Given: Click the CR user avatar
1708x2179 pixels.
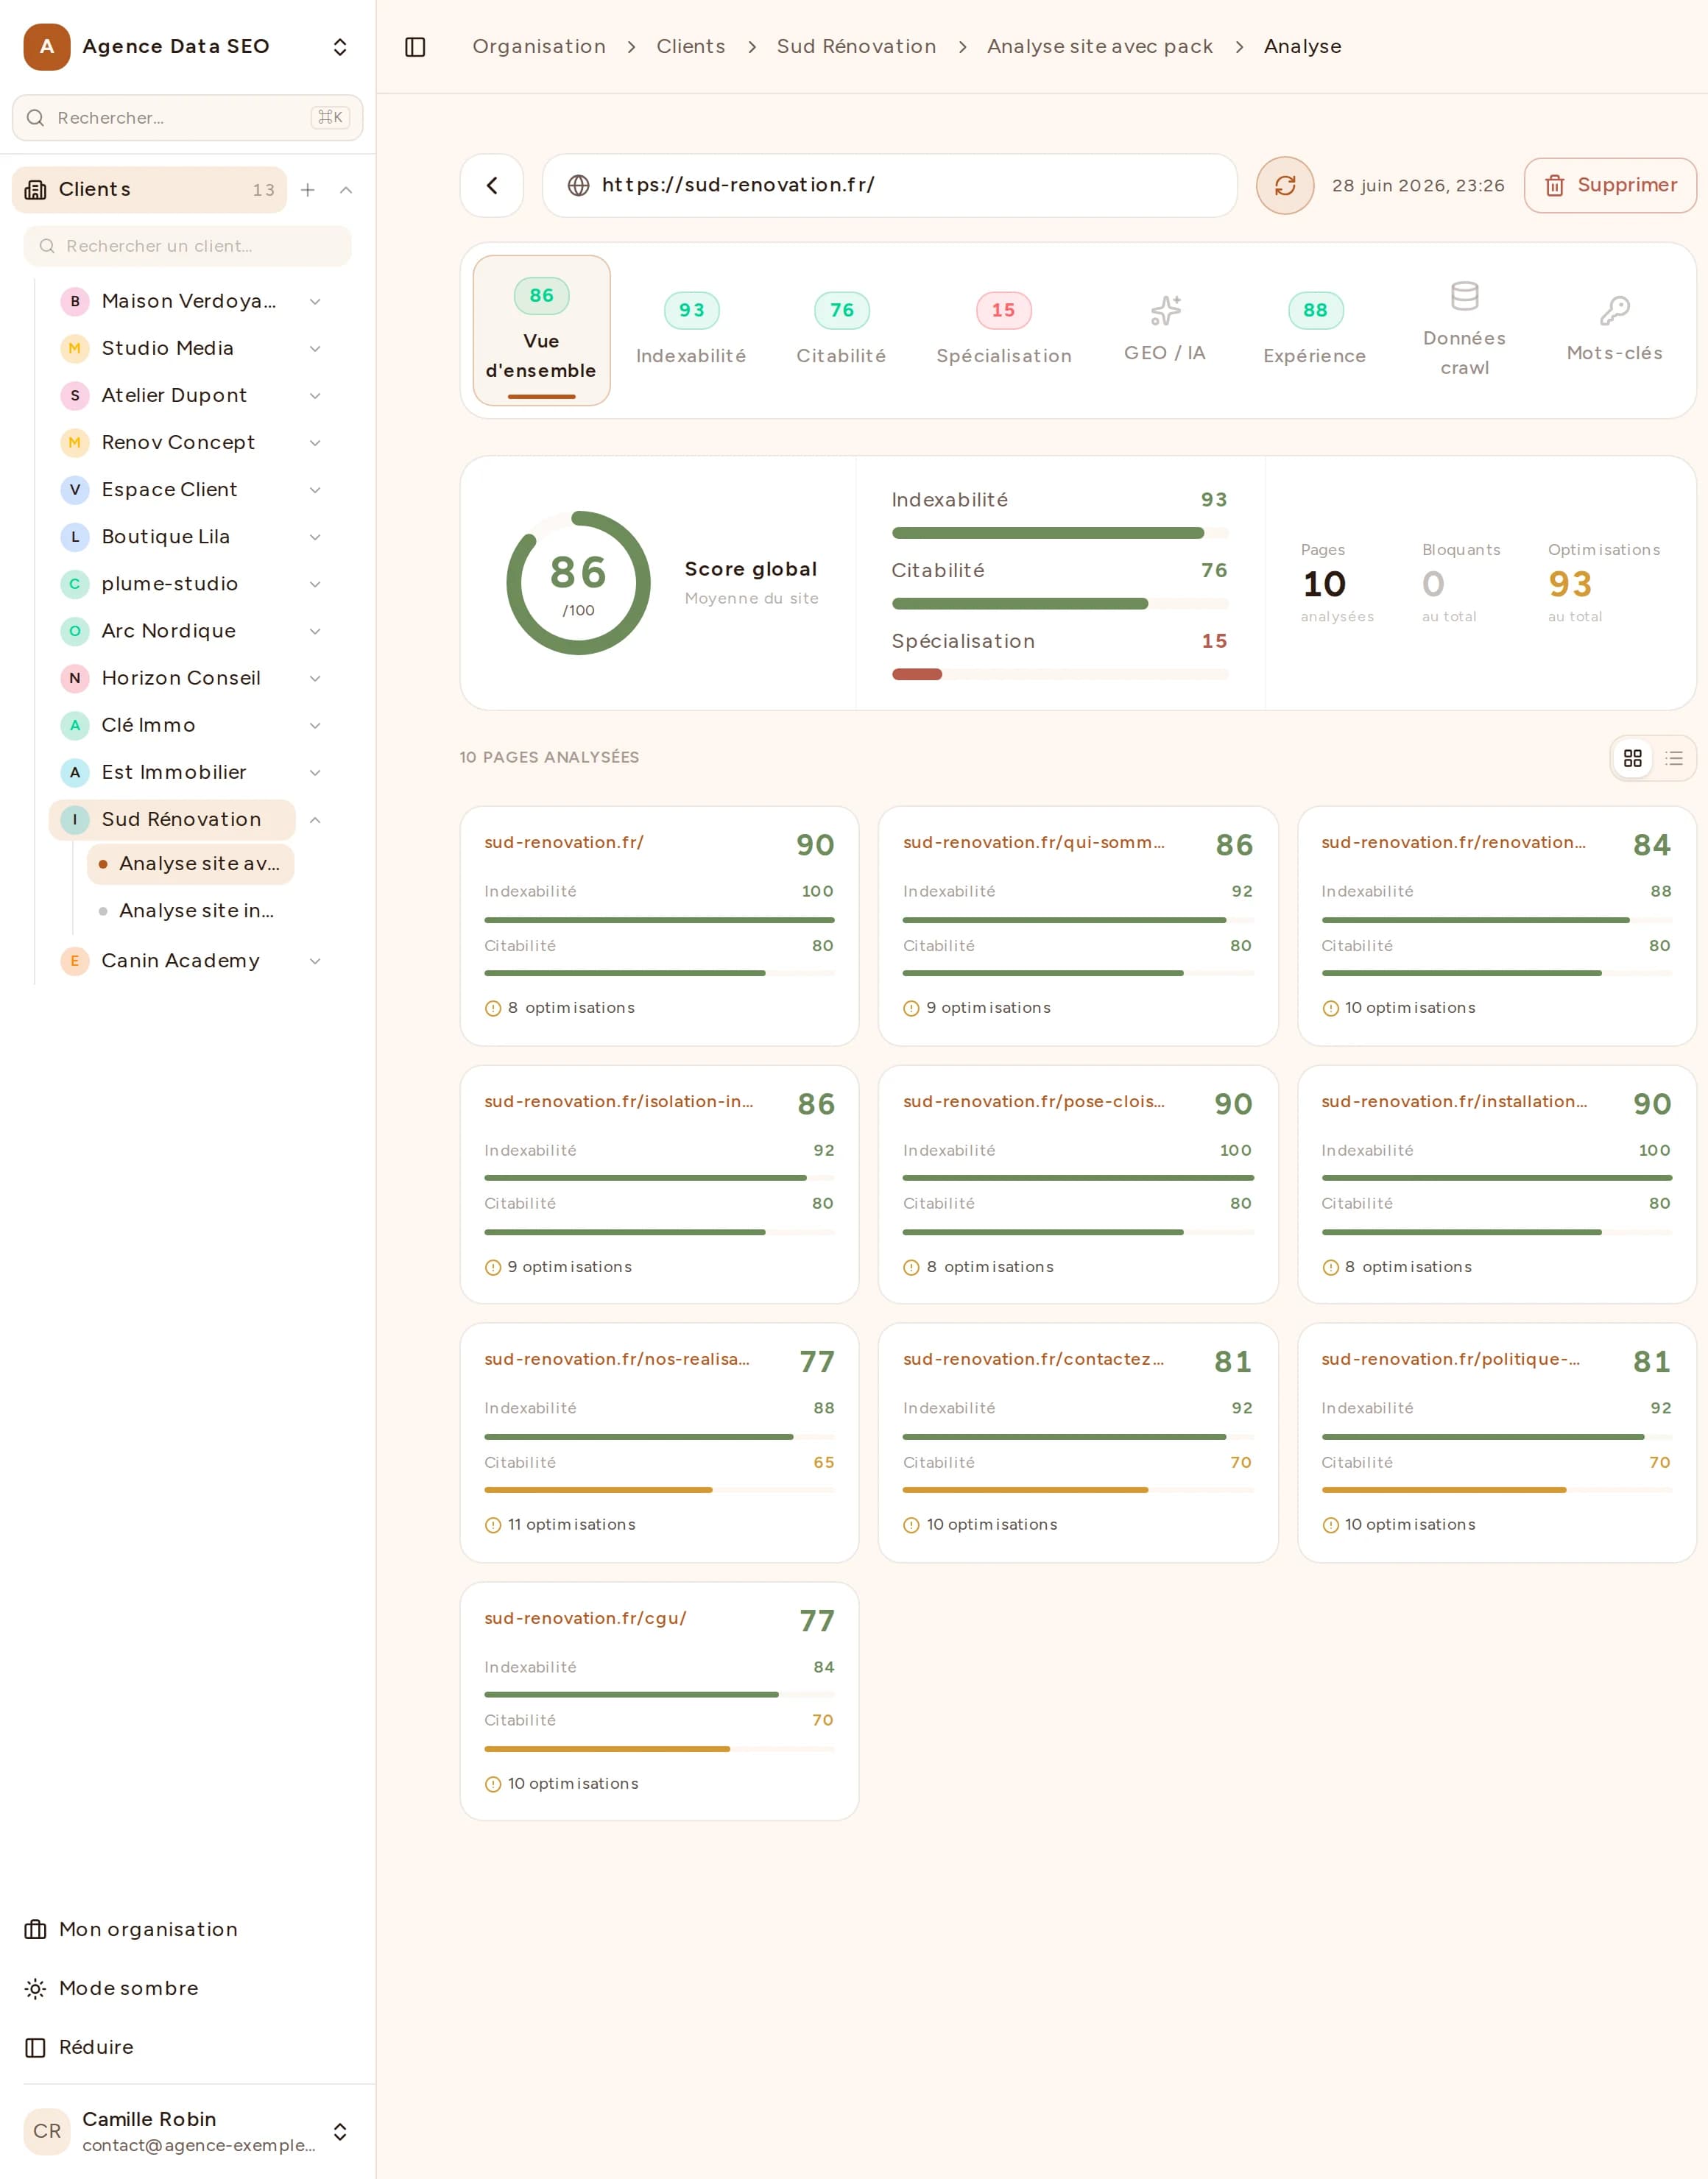Looking at the screenshot, I should [47, 2131].
